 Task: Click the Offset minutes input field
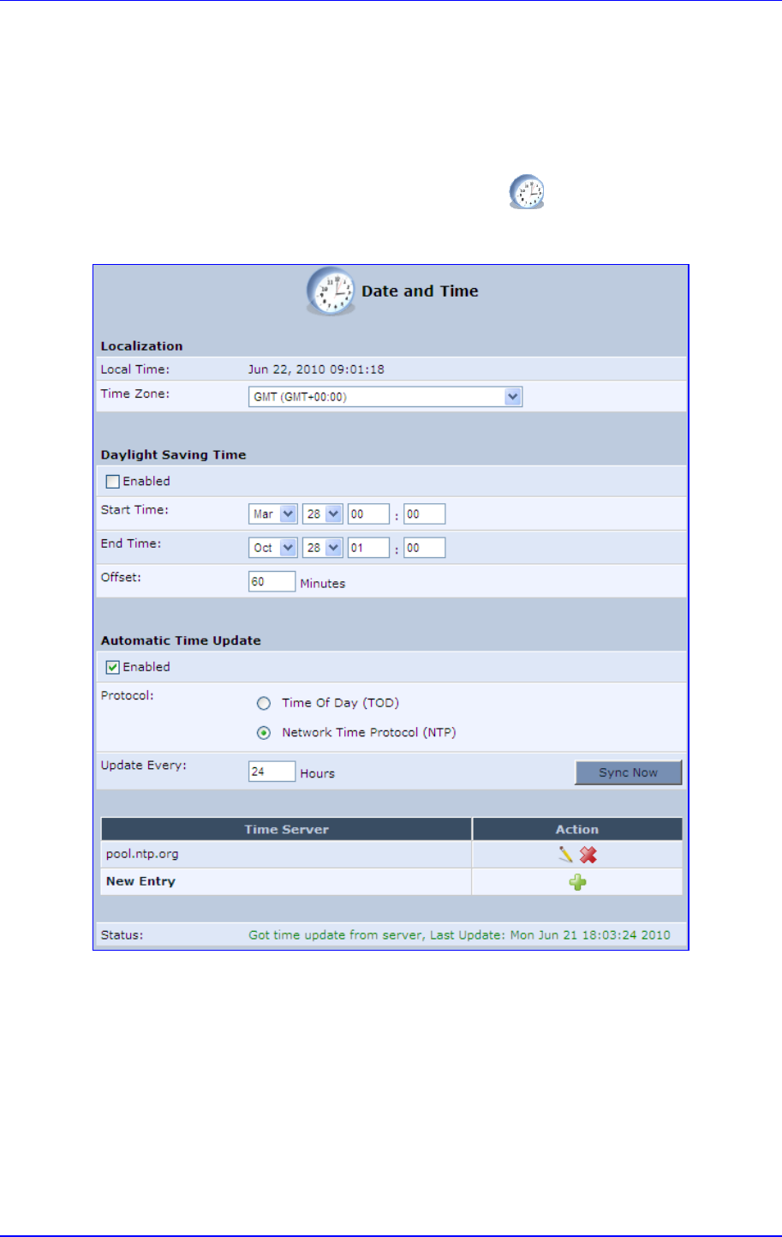pyautogui.click(x=272, y=582)
